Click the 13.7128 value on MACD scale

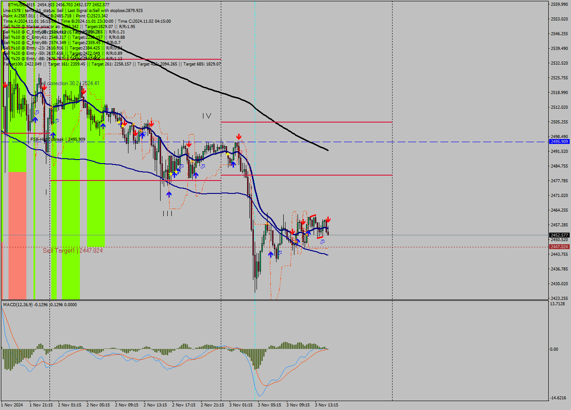559,303
